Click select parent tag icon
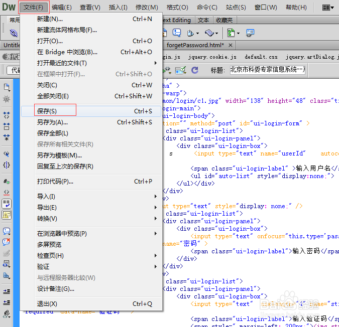This screenshot has width=339, height=327. point(7,154)
